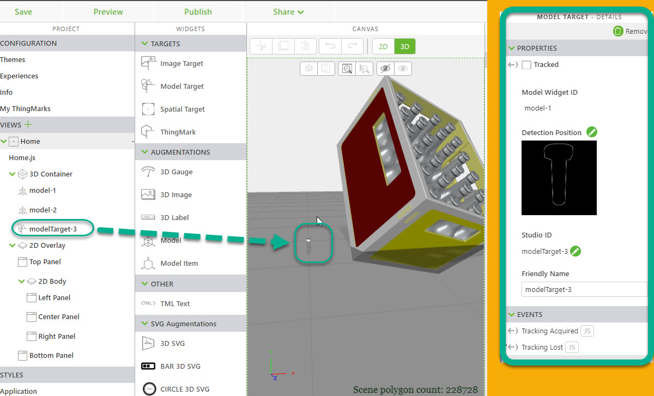Viewport: 654px width, 396px height.
Task: Click Publish in the top menu
Action: (198, 12)
